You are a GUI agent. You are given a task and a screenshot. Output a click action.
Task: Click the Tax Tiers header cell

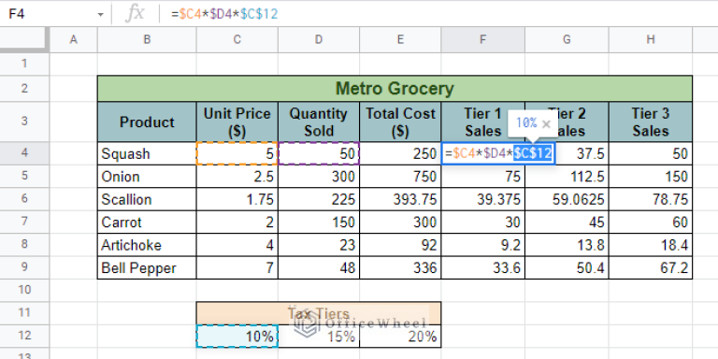(x=319, y=313)
